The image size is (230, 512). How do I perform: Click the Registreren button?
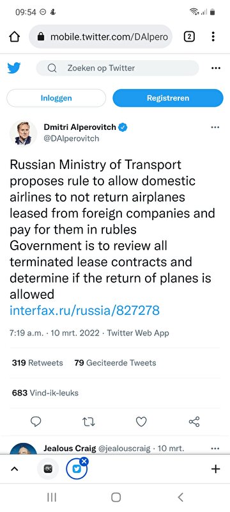pyautogui.click(x=168, y=98)
